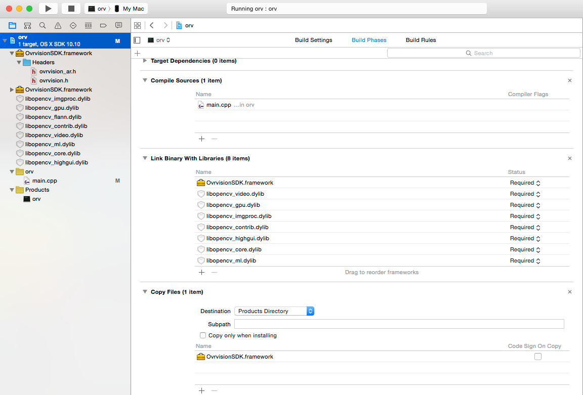Screen dimensions: 583x395
Task: Open the orv target selector popup
Action: pyautogui.click(x=159, y=40)
